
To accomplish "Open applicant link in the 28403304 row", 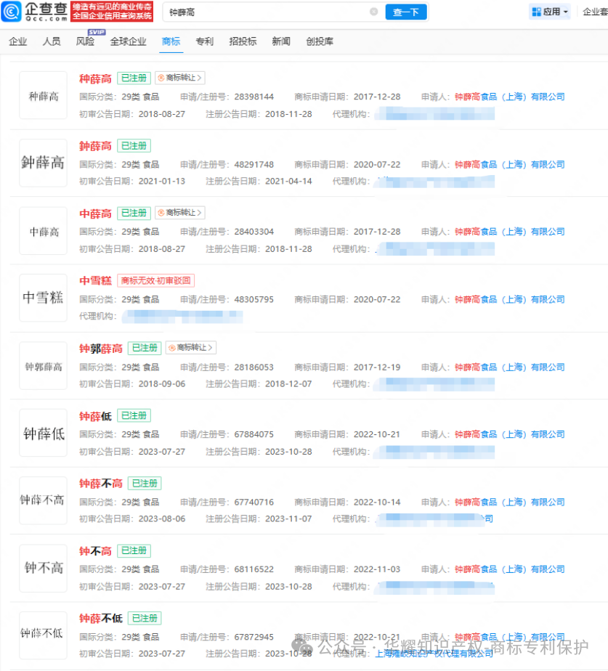I will pos(509,232).
